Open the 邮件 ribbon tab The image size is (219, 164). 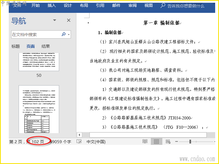tap(116, 5)
